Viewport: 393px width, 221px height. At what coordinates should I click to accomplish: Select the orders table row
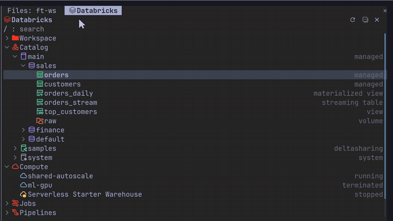(x=195, y=75)
